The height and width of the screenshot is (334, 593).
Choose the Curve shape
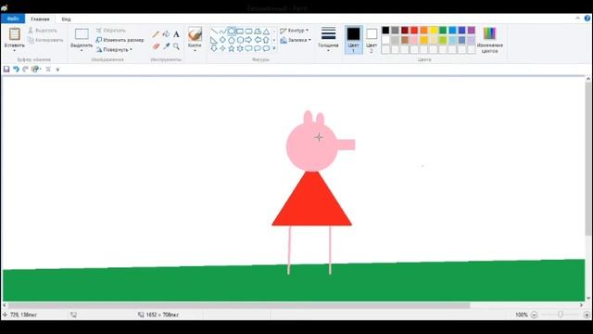[222, 31]
